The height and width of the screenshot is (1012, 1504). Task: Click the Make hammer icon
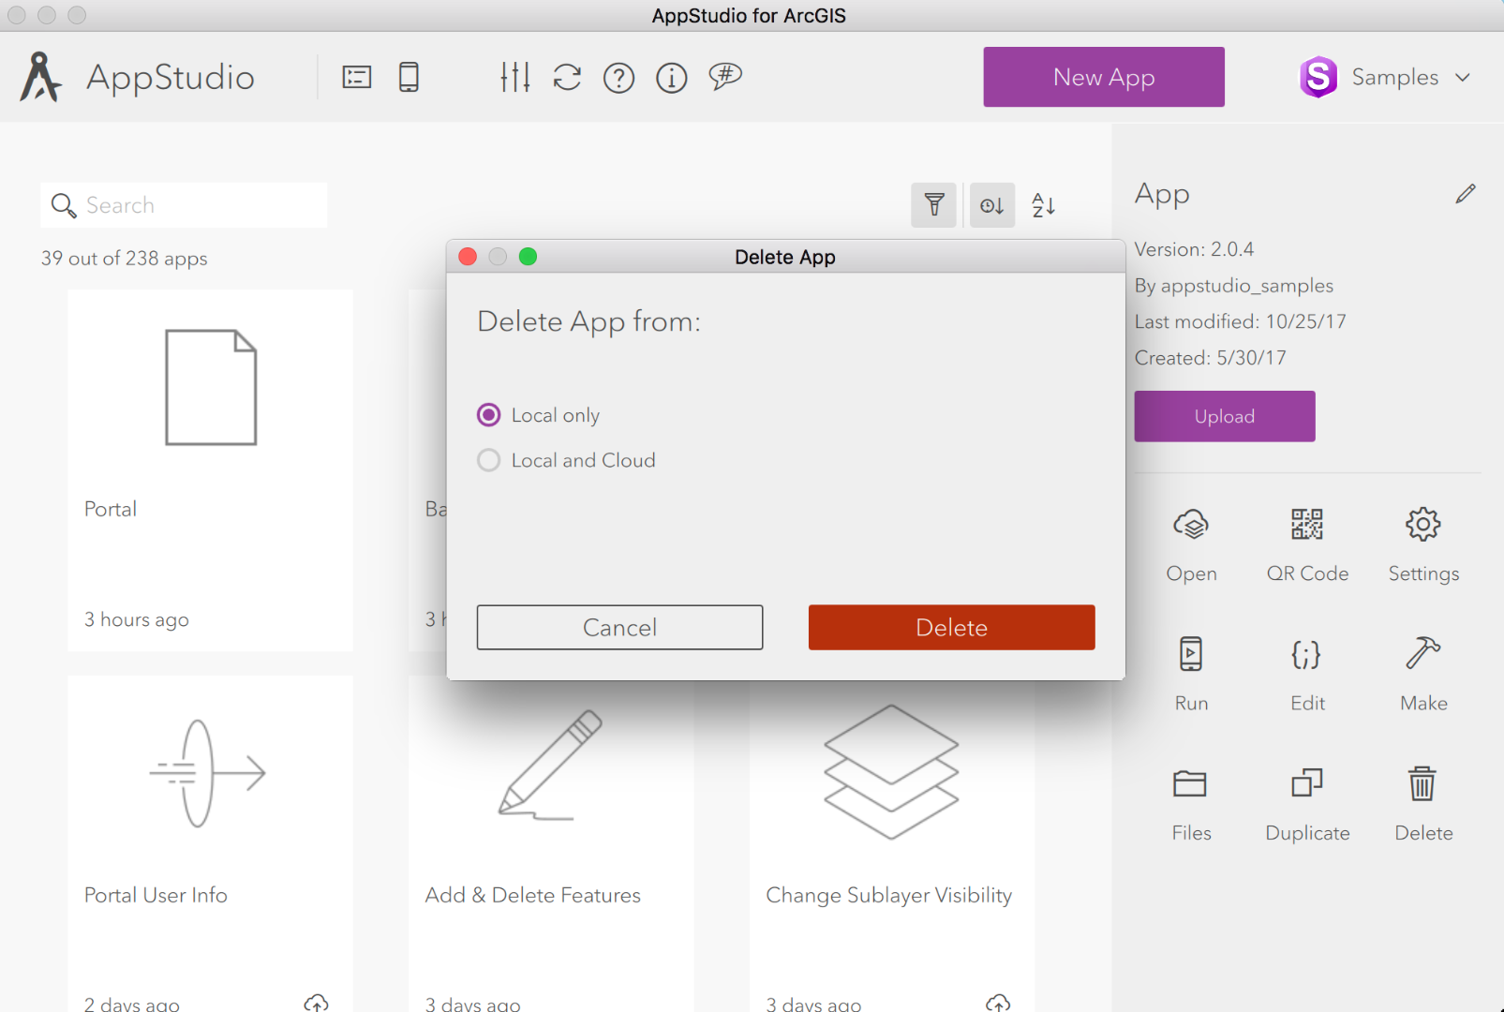(1423, 653)
